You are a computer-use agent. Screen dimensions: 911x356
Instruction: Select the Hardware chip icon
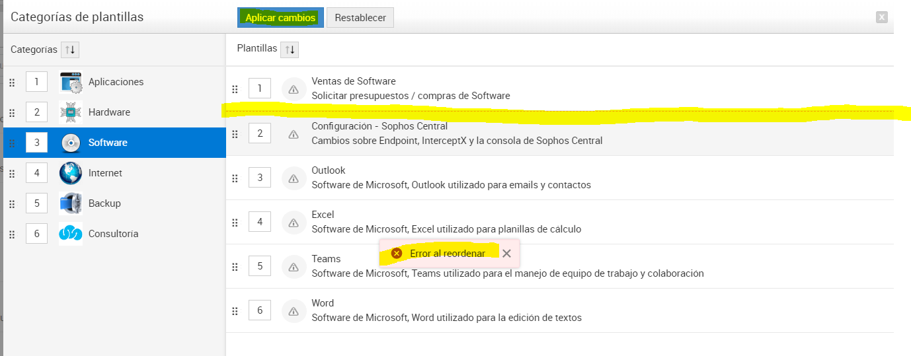(71, 112)
